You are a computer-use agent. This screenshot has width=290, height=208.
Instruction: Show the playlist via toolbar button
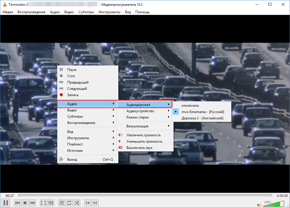(x=62, y=203)
